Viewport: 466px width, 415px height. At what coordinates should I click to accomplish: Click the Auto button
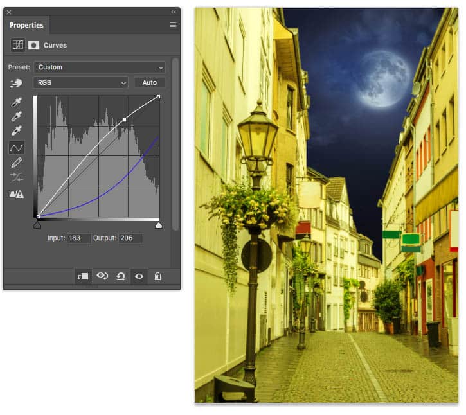click(150, 83)
